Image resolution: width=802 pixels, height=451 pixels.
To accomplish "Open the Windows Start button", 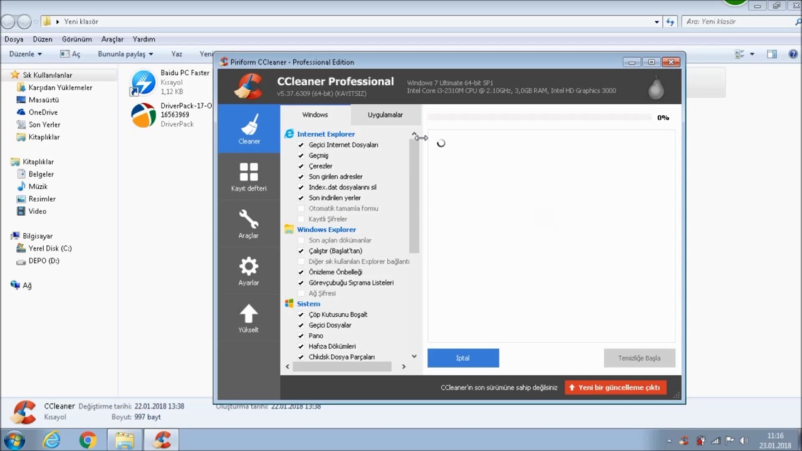I will [14, 440].
